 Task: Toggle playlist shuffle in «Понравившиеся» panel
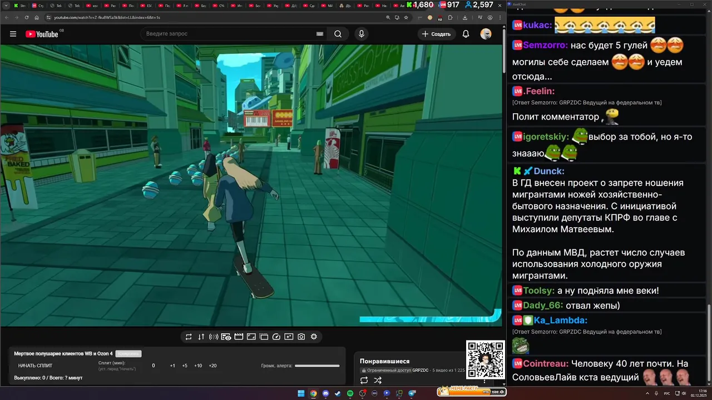click(378, 380)
